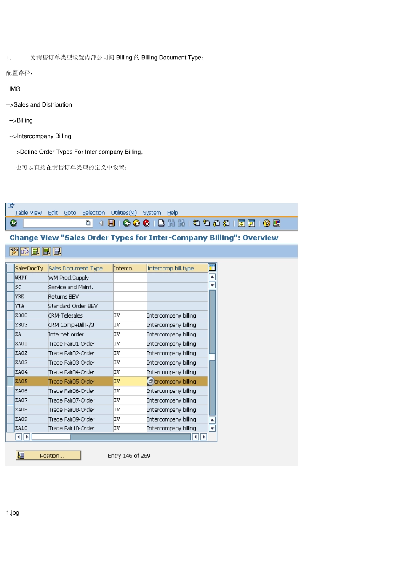Toggle row selector for ZA02

coord(11,353)
